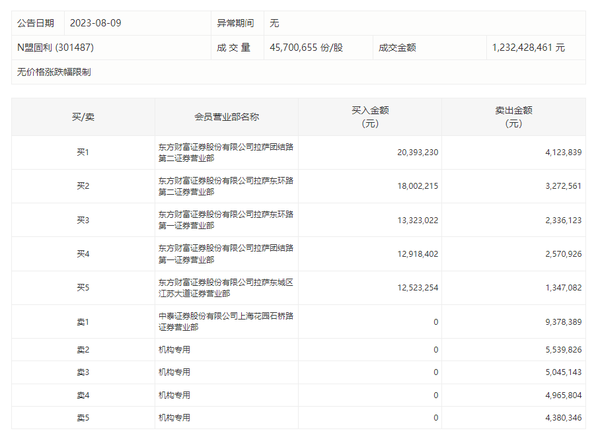
Task: Open 东方财富证券 拉萨团结路第二证券营业部 link
Action: [225, 153]
